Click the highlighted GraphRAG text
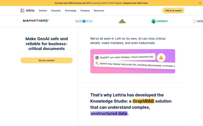The height and width of the screenshot is (126, 203). 143,101
